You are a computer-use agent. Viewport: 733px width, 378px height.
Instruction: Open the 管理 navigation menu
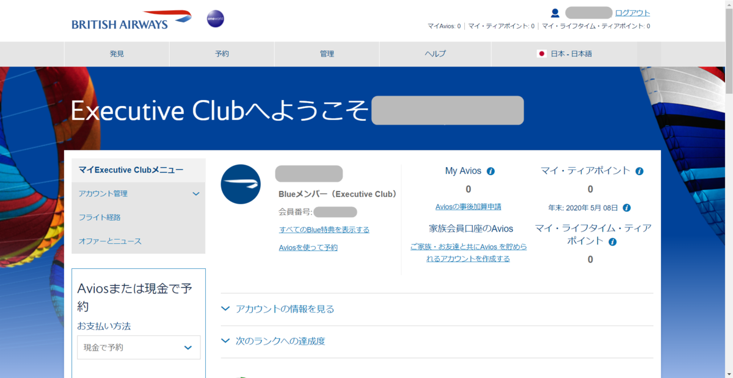pos(327,54)
